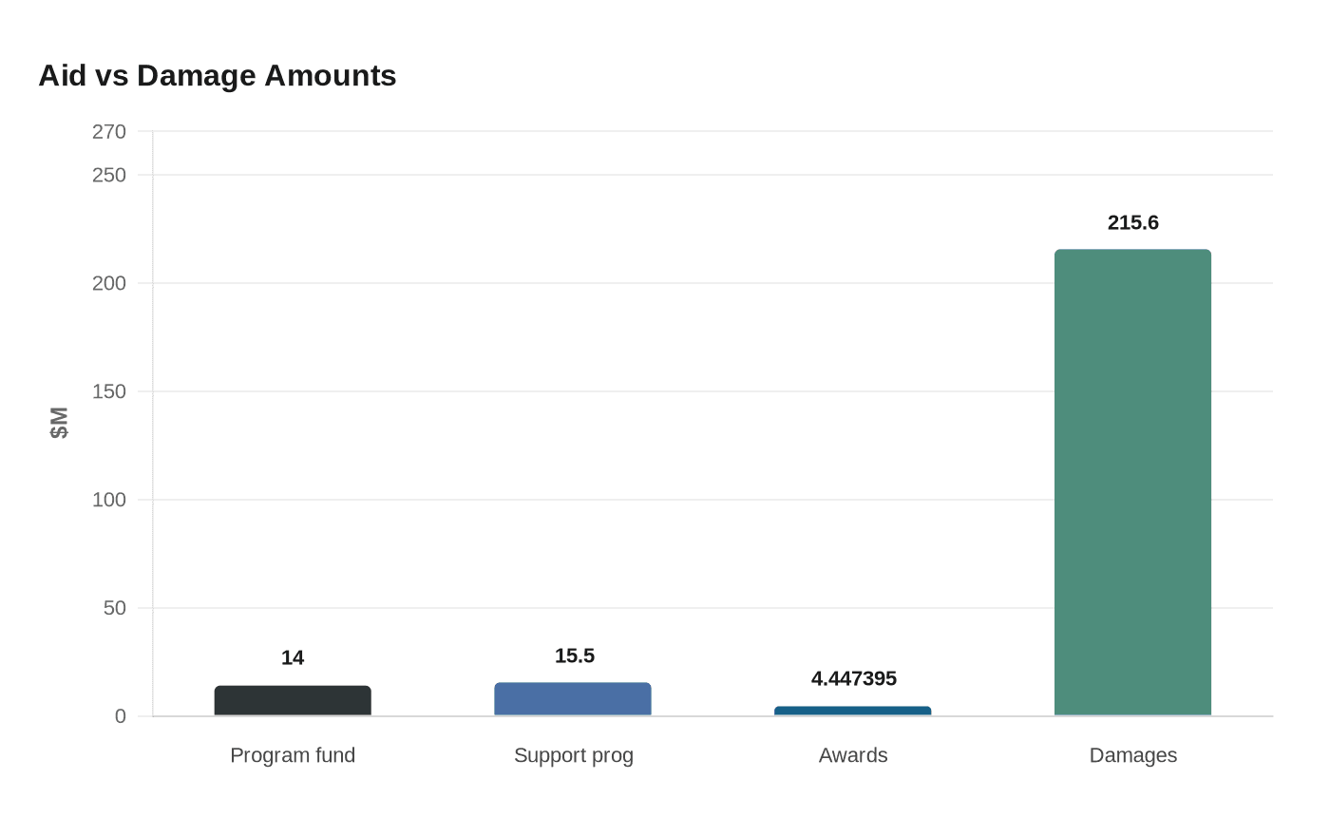
Task: Click the 100 y-axis tick label
Action: 109,500
